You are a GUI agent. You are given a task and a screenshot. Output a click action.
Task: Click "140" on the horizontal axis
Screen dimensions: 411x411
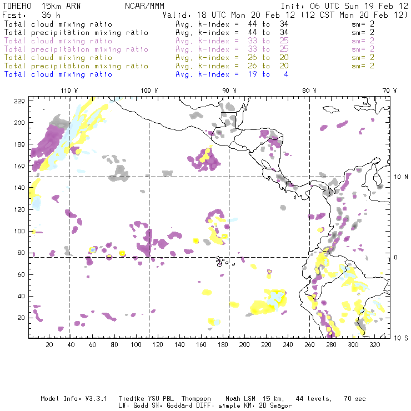click(x=179, y=345)
